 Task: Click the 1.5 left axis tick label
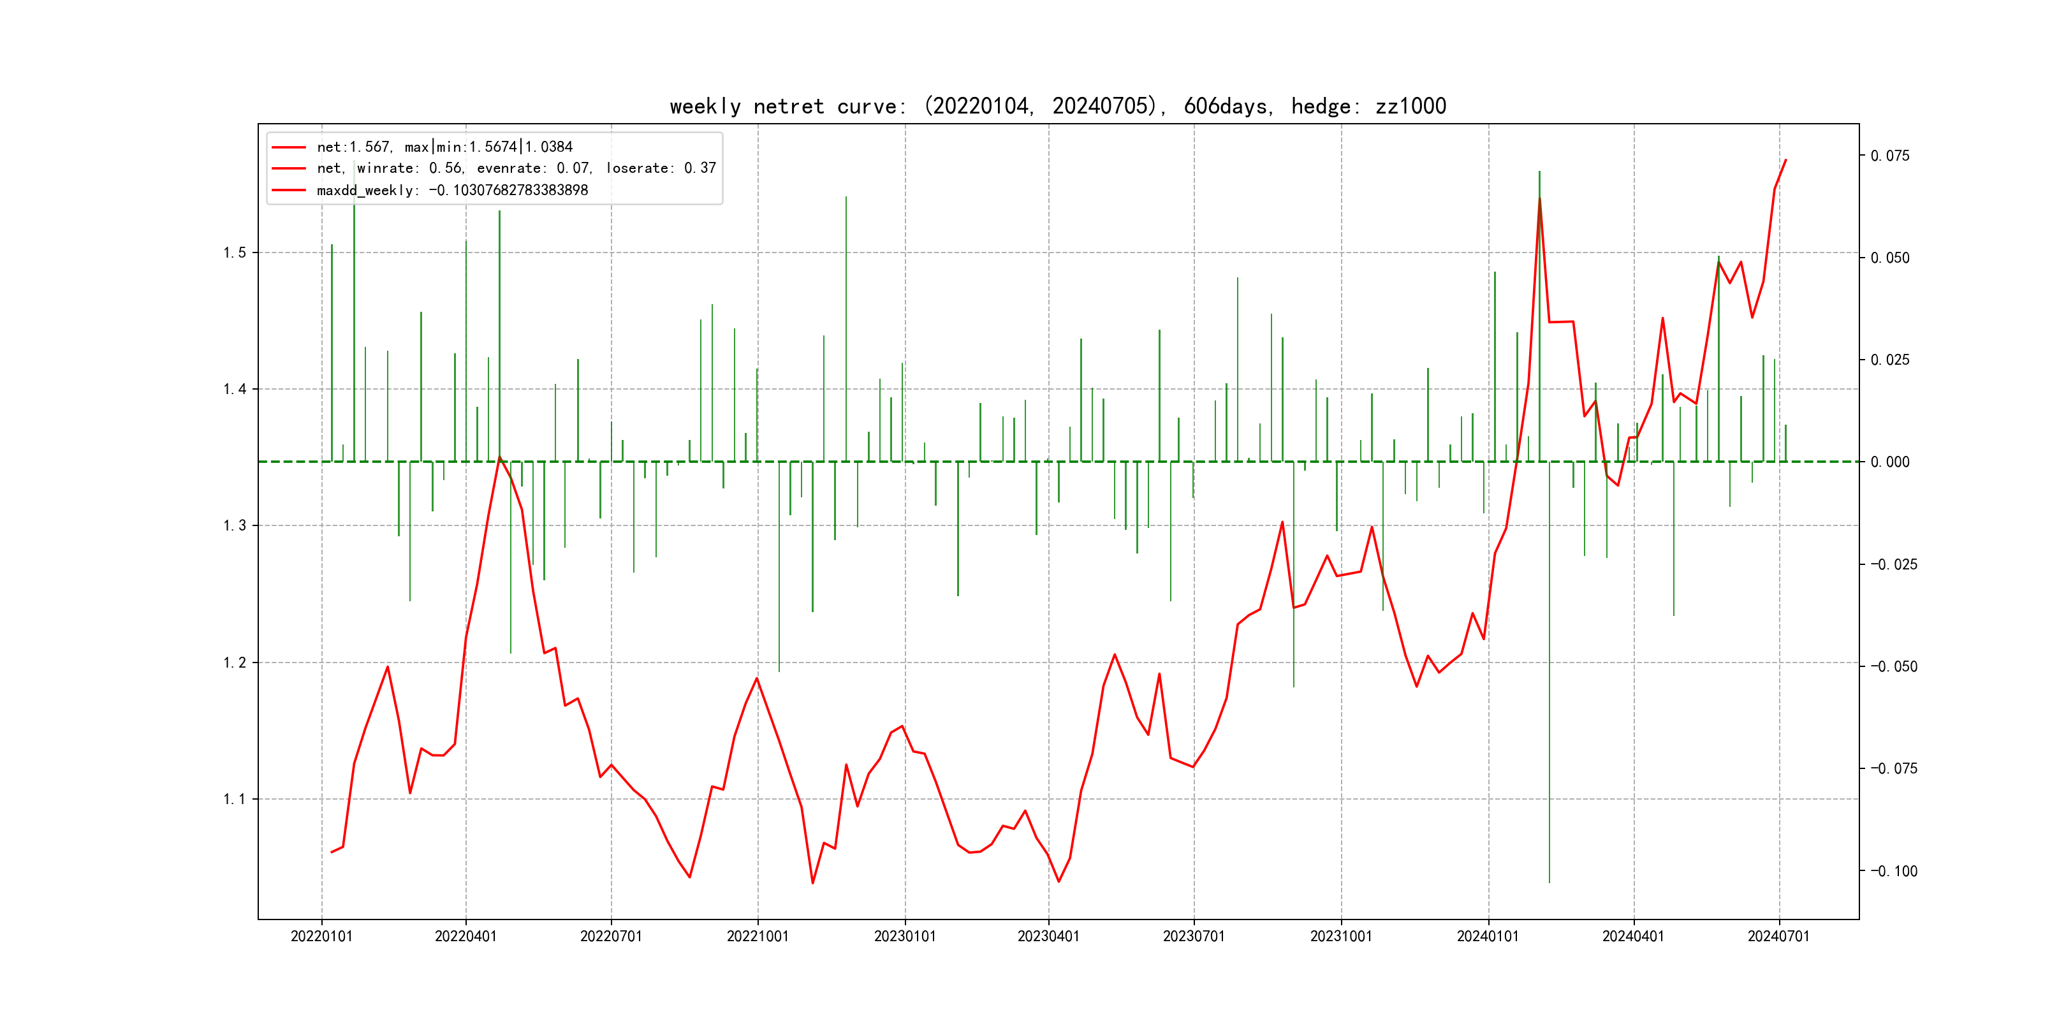click(235, 253)
